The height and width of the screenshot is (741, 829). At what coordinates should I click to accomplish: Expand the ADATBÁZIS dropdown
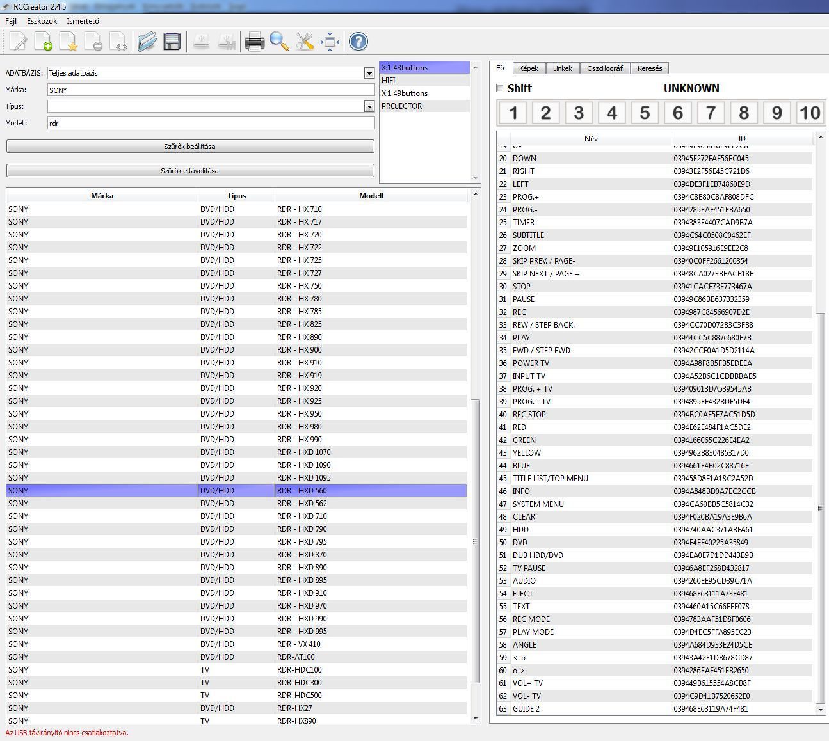pyautogui.click(x=369, y=73)
